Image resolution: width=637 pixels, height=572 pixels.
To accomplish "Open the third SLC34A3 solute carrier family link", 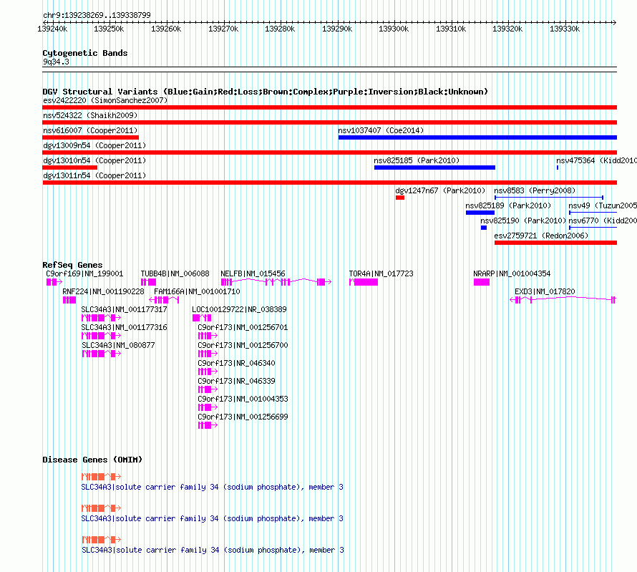I will pos(213,550).
